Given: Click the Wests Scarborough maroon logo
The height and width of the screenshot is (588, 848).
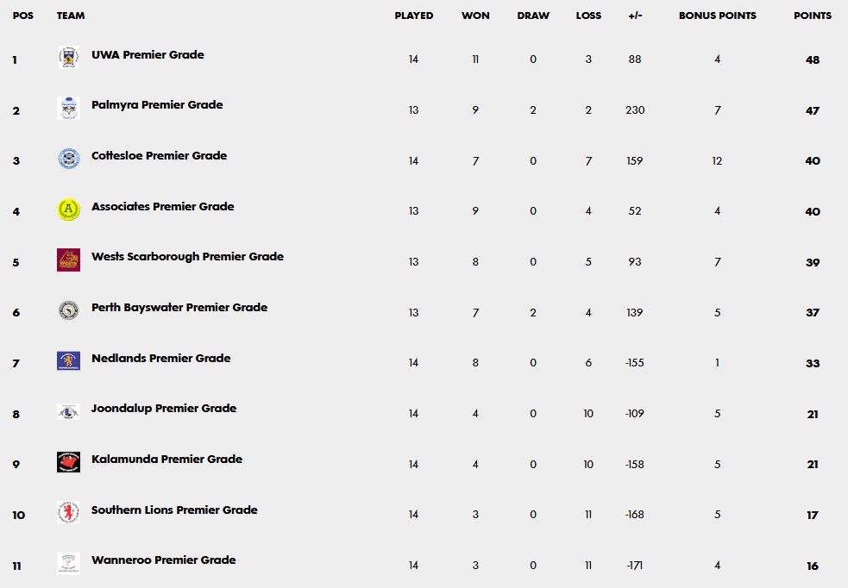Looking at the screenshot, I should tap(68, 260).
